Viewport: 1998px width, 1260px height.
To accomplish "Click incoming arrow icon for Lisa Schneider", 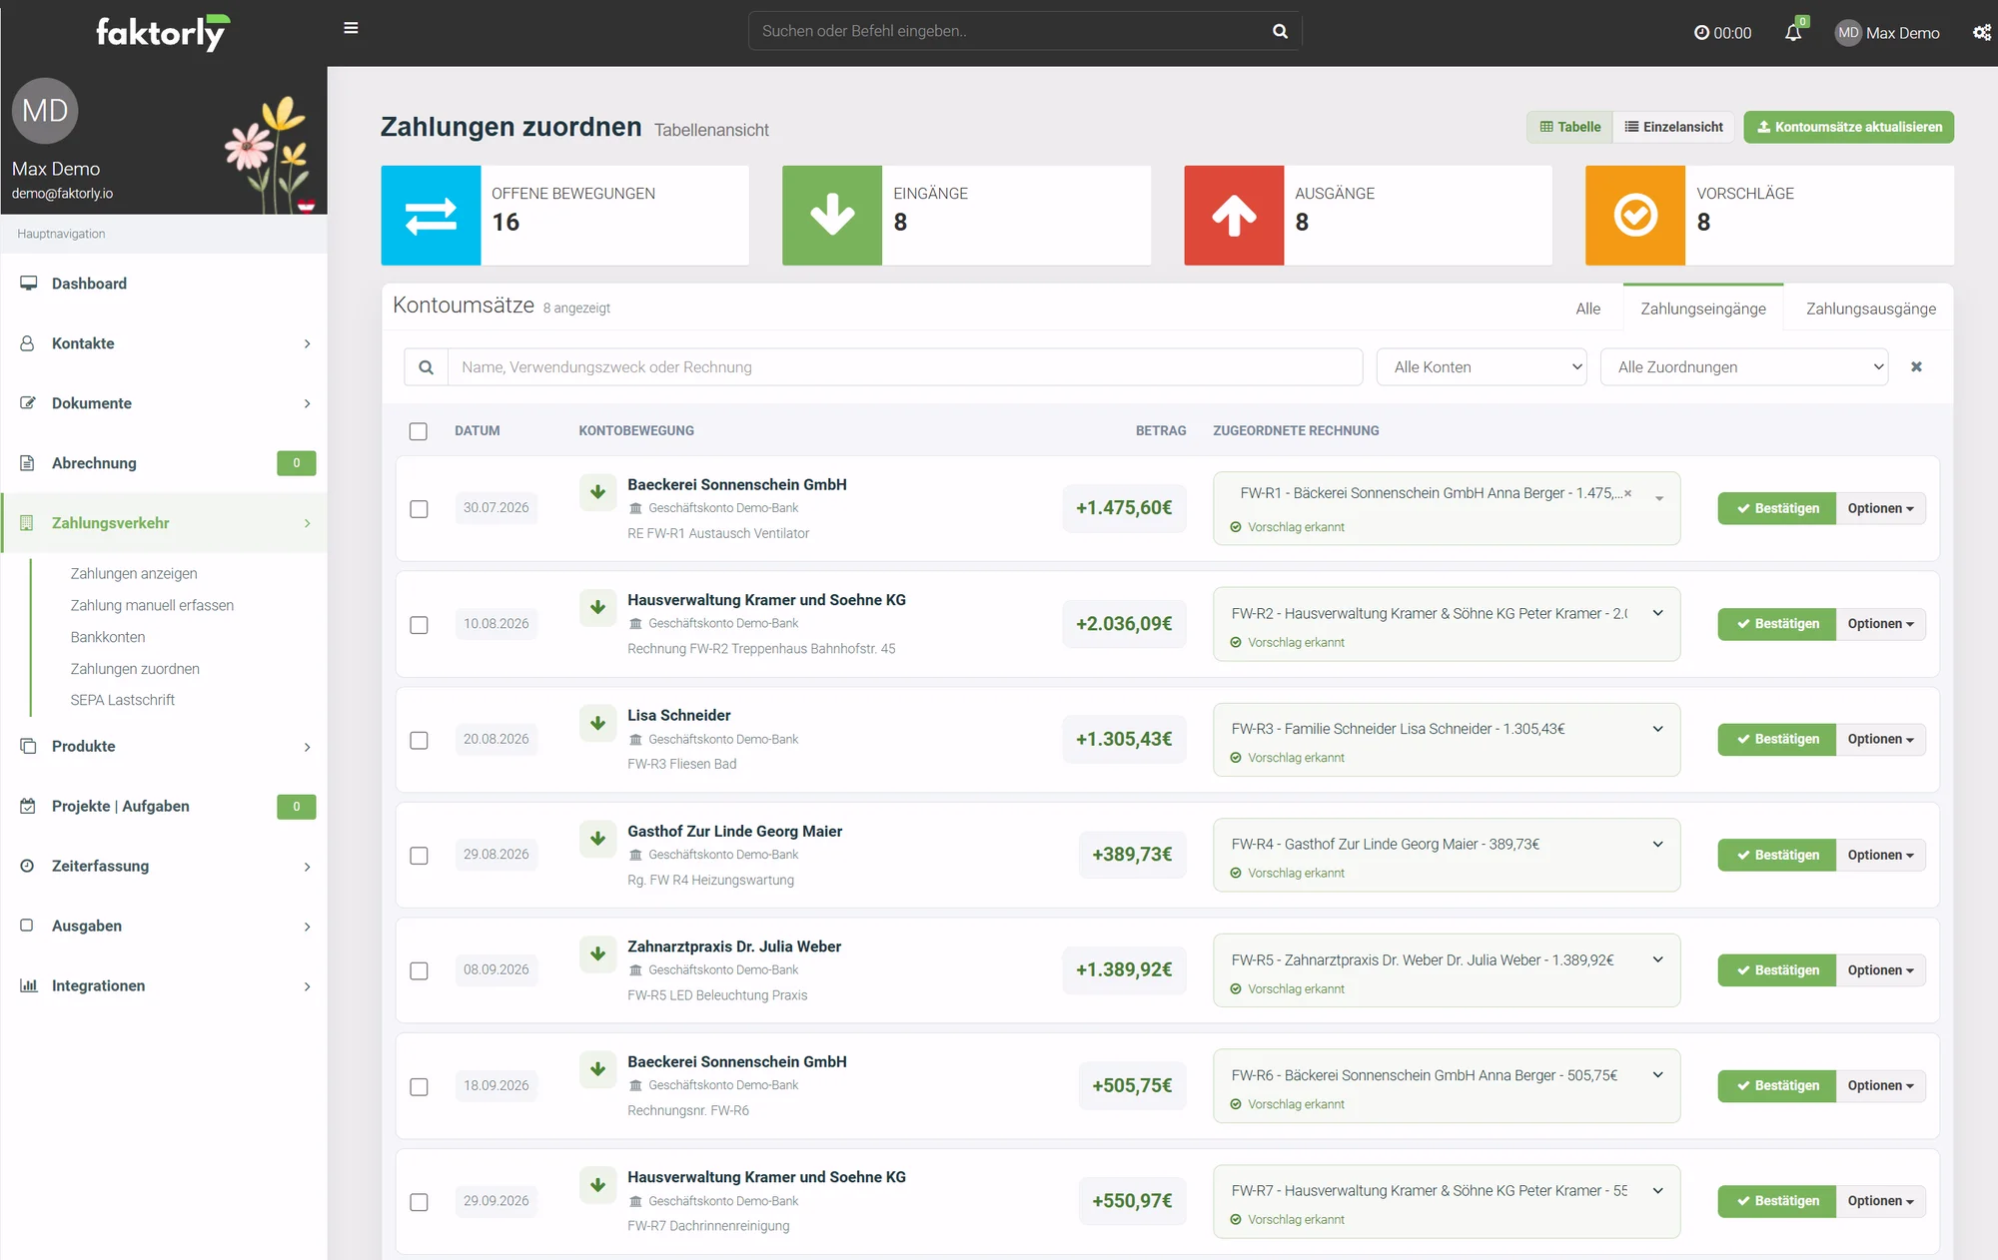I will coord(597,723).
